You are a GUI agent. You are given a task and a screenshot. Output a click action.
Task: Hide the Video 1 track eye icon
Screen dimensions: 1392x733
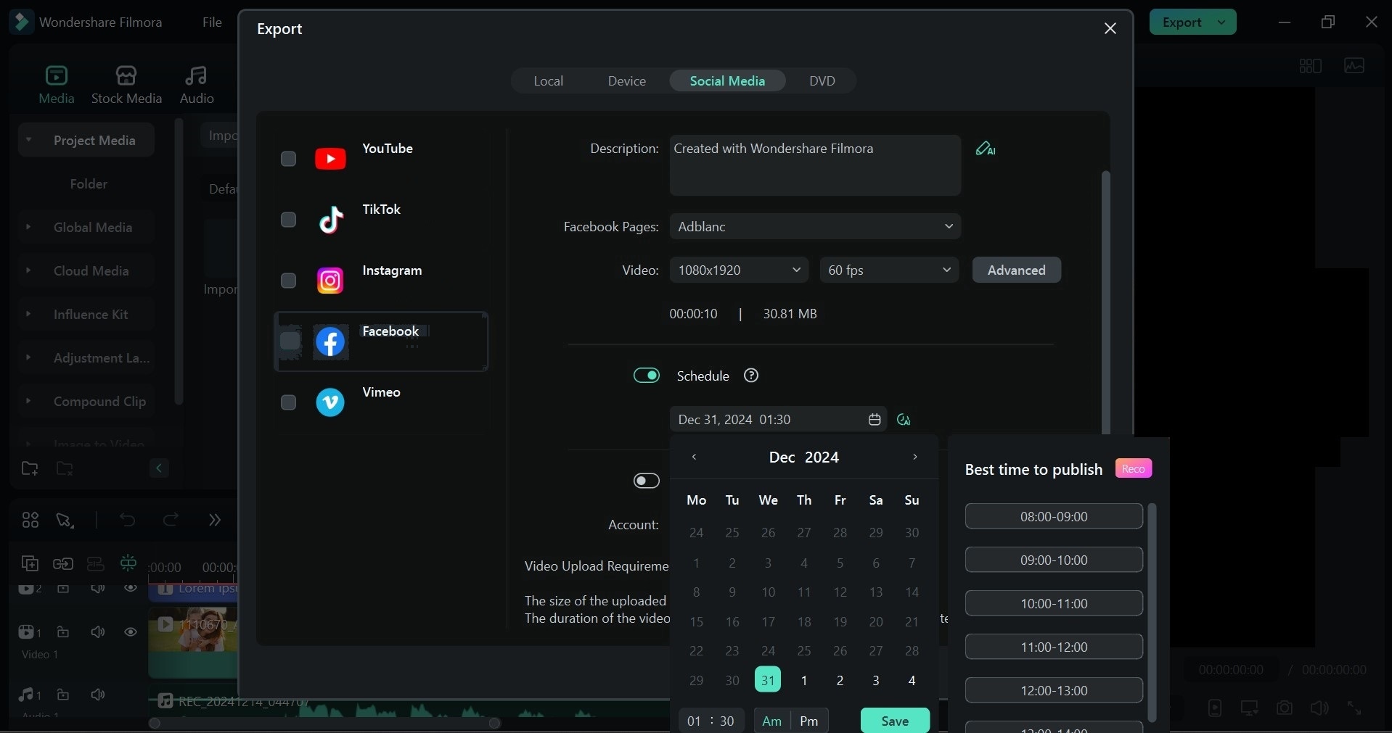pyautogui.click(x=131, y=632)
